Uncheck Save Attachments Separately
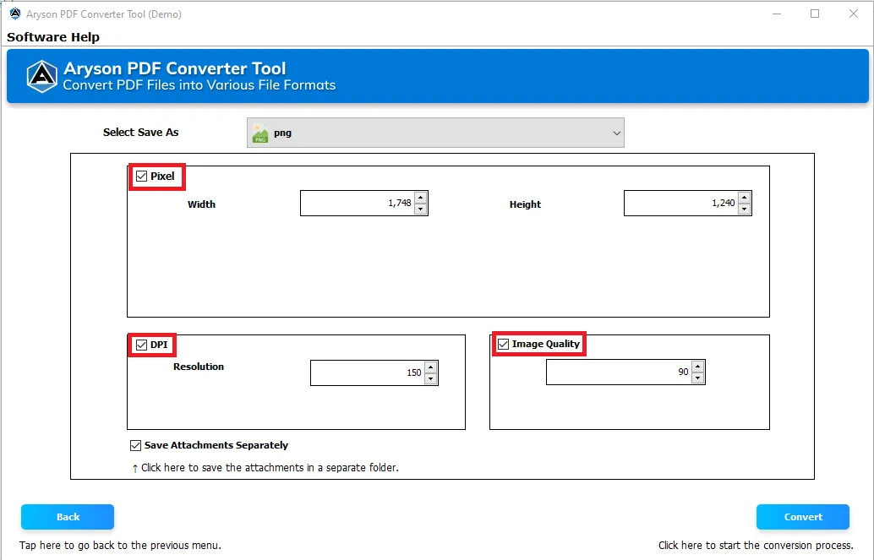Viewport: 874px width, 560px height. pos(135,445)
